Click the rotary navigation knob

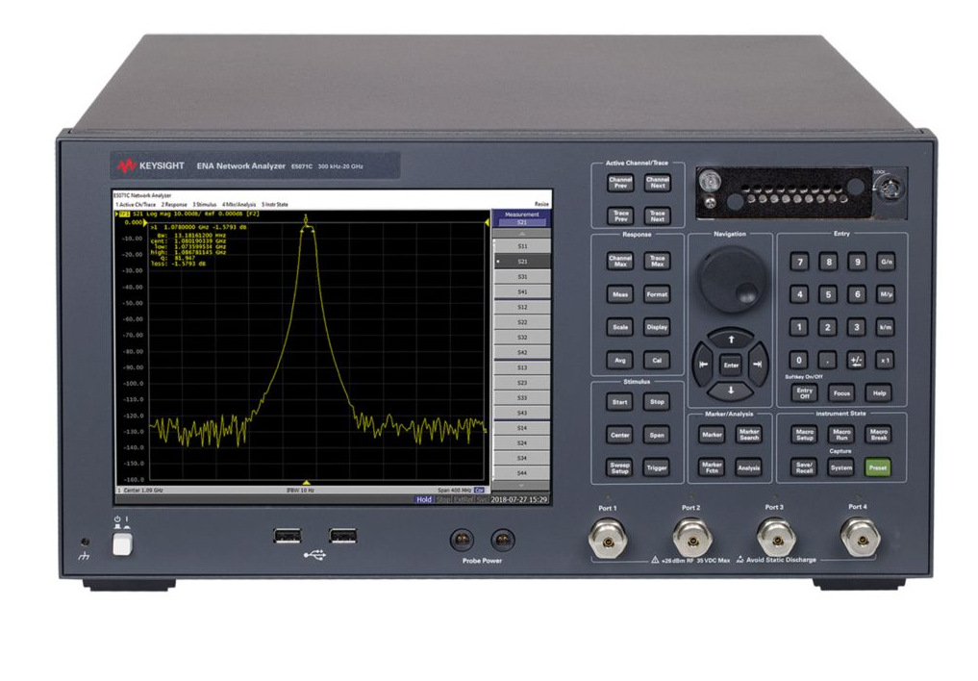[732, 279]
